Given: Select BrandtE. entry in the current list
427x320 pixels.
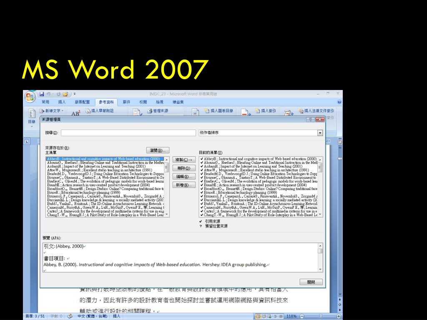Looking at the screenshot, I should coord(259,185).
